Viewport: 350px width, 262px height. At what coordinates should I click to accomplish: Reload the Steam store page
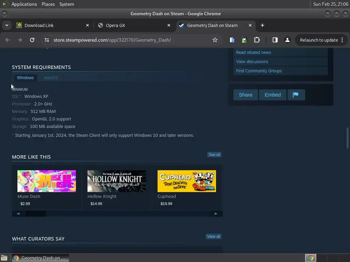tap(32, 40)
